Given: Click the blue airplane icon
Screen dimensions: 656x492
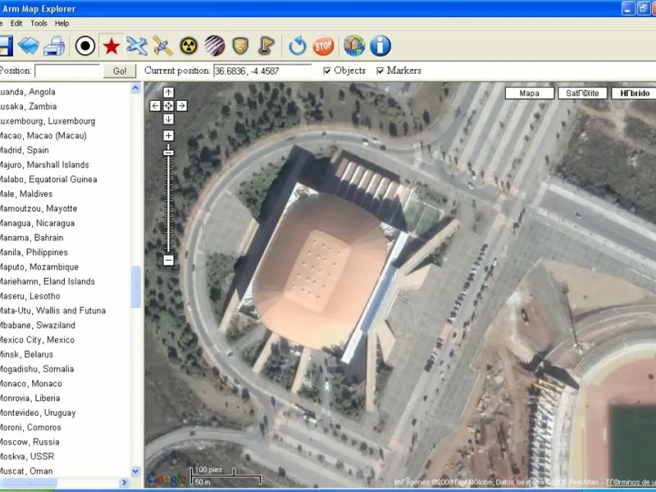Looking at the screenshot, I should pyautogui.click(x=137, y=46).
